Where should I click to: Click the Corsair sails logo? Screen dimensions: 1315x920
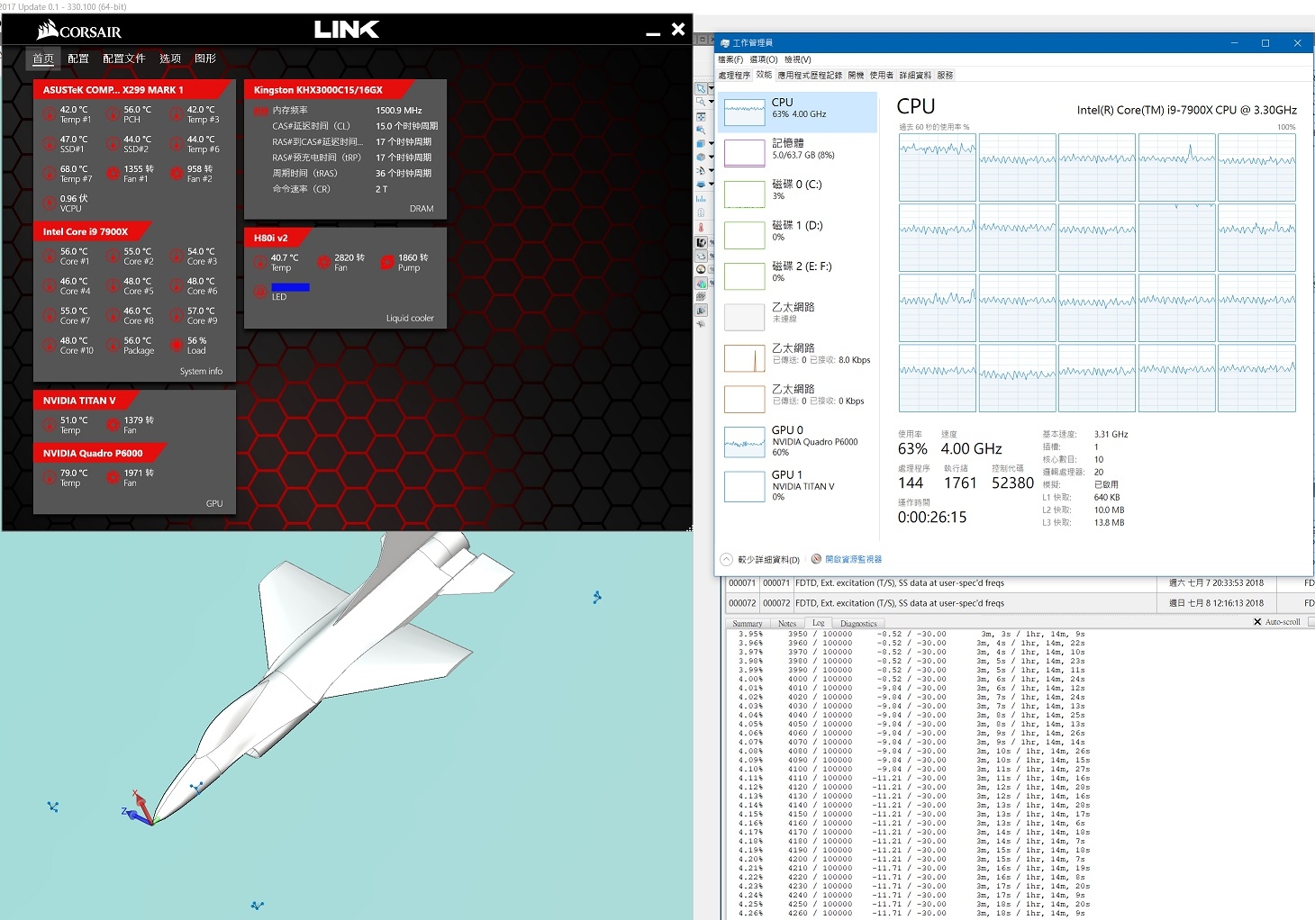[48, 30]
